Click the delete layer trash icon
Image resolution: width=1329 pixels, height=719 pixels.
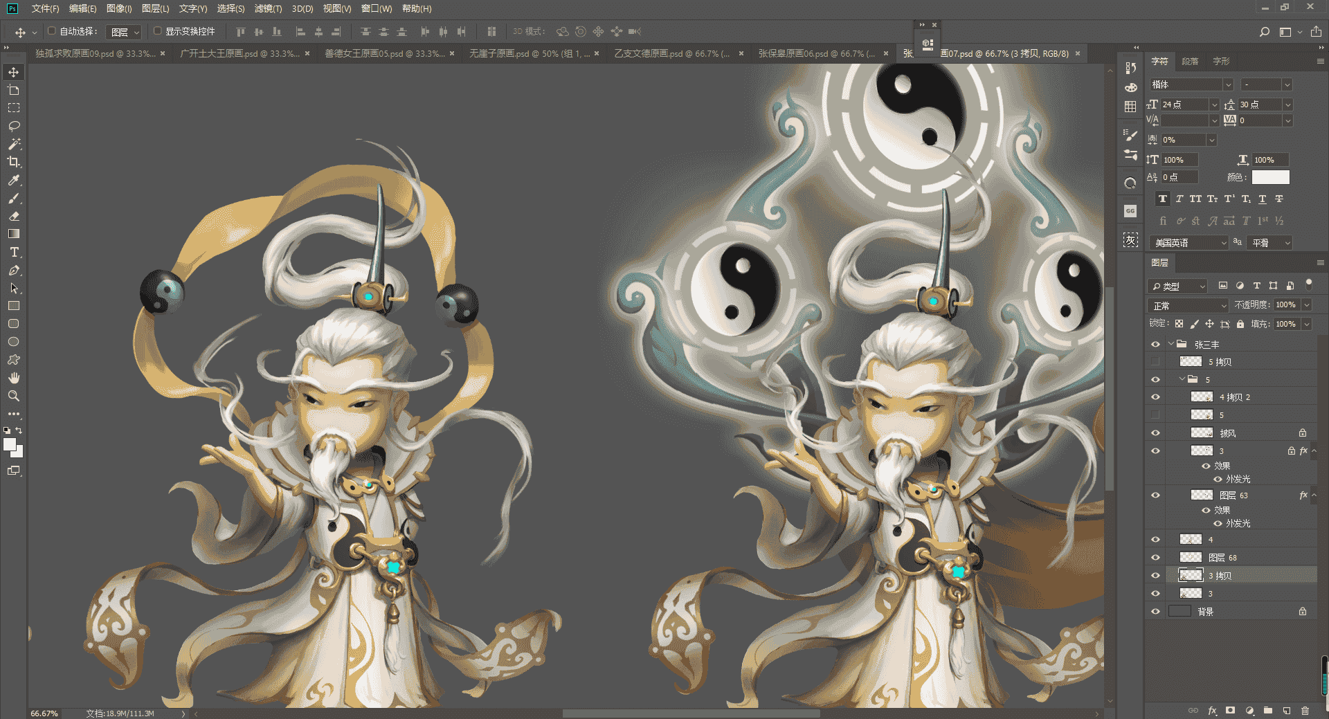click(x=1305, y=710)
